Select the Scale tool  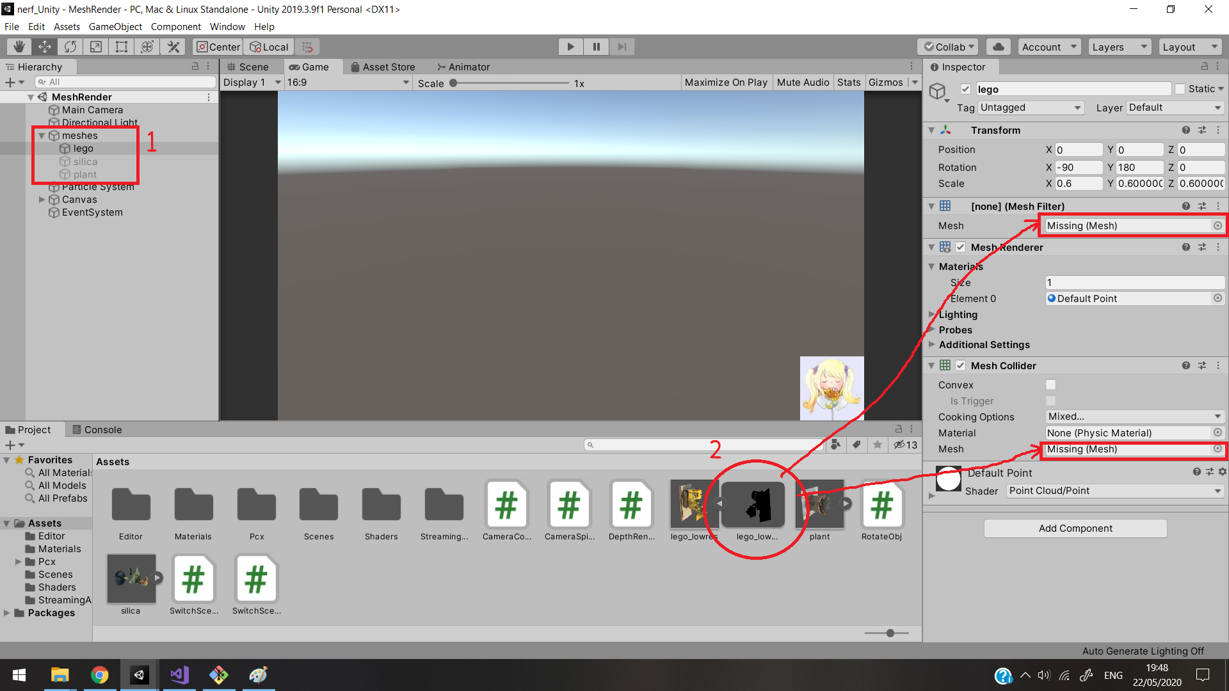[96, 47]
